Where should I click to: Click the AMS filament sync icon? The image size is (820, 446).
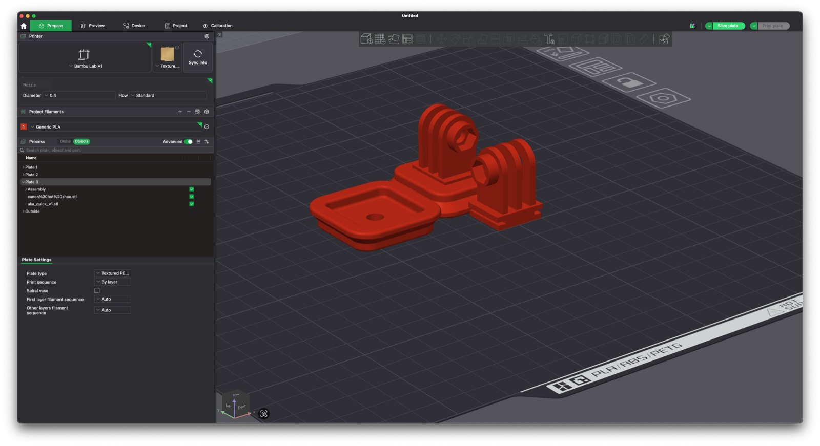click(197, 112)
